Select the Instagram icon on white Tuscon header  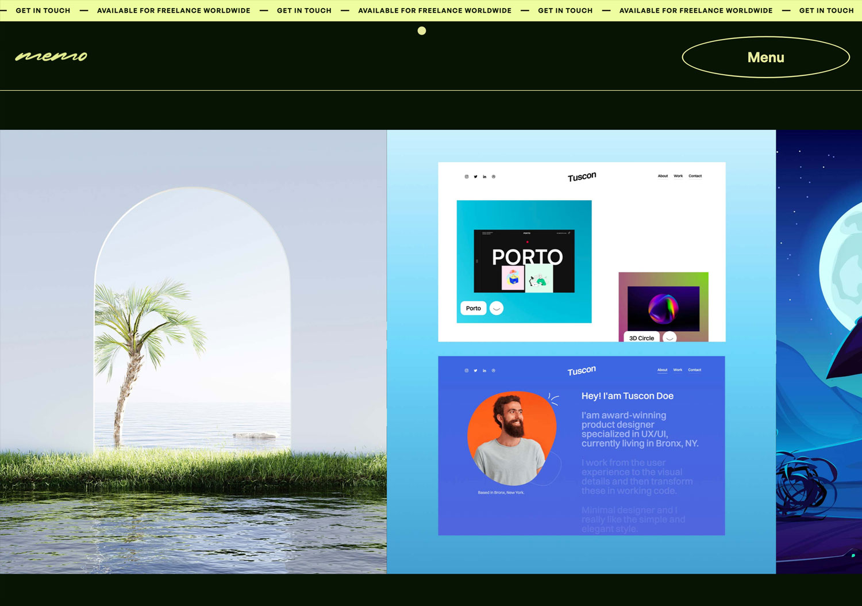[x=466, y=177]
